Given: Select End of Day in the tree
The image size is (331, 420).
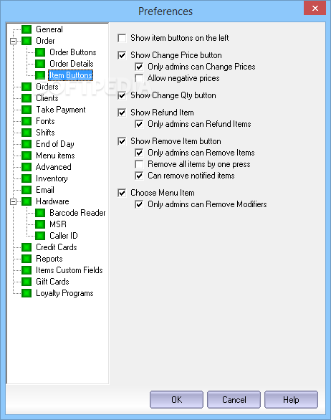Looking at the screenshot, I should [55, 144].
